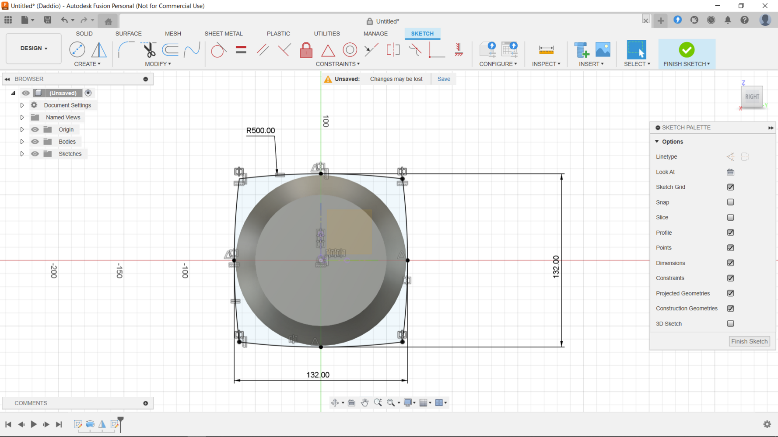Screen dimensions: 778x437
Task: Select the Mirror sketch tool
Action: coord(99,49)
